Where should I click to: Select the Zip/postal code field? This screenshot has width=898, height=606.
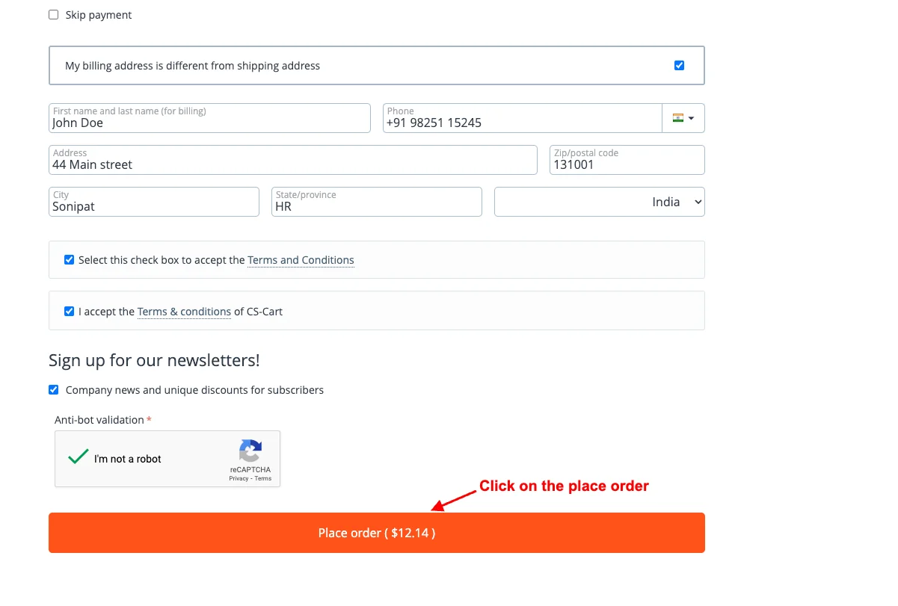tap(627, 160)
